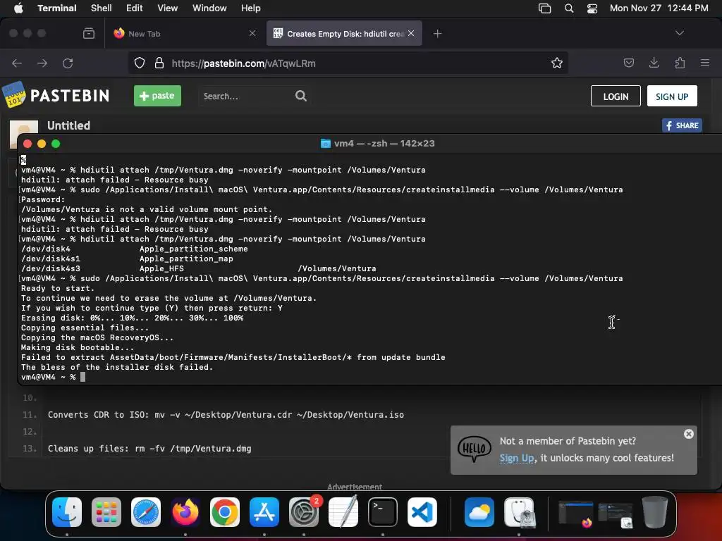722x541 pixels.
Task: Open Launchpad from the Dock
Action: (106, 512)
